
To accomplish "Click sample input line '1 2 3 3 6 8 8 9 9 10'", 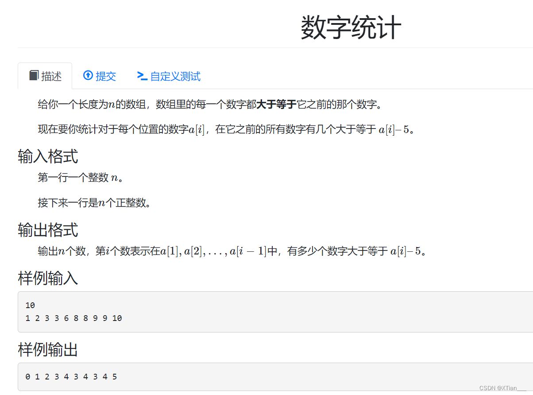I will 73,318.
